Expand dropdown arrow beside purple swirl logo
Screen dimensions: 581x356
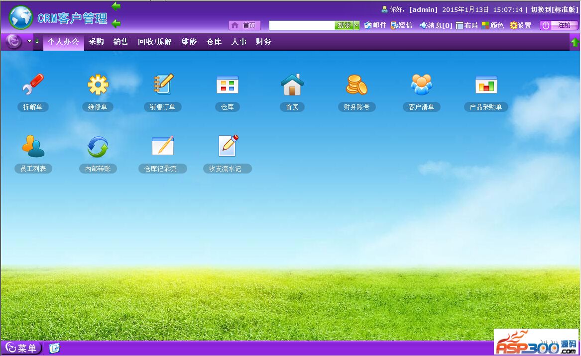(30, 42)
